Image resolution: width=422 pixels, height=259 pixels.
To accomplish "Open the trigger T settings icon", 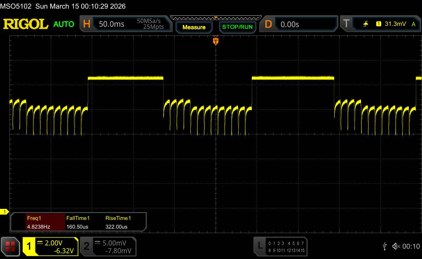I will [346, 24].
